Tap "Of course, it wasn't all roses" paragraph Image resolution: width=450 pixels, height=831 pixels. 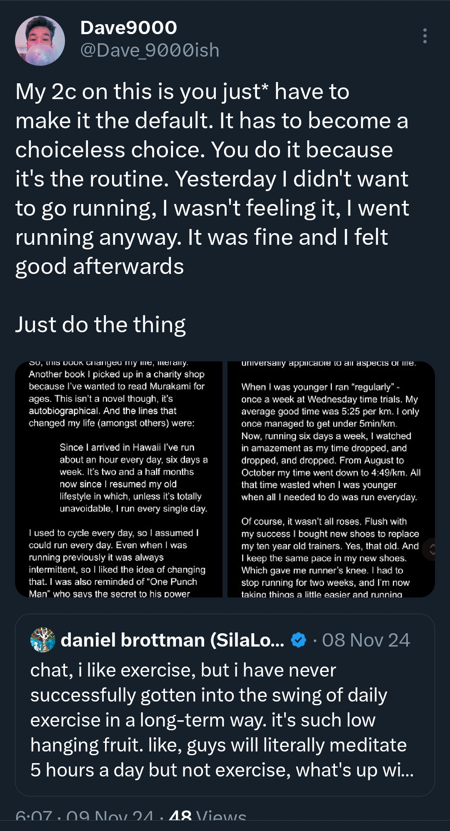click(330, 558)
